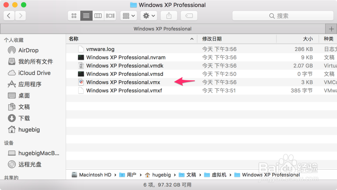Open 文稿 in sidebar
337x190 pixels.
pyautogui.click(x=24, y=107)
